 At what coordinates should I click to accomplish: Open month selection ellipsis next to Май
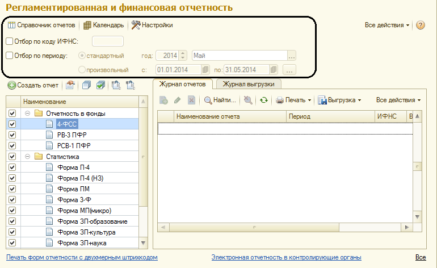click(x=292, y=56)
